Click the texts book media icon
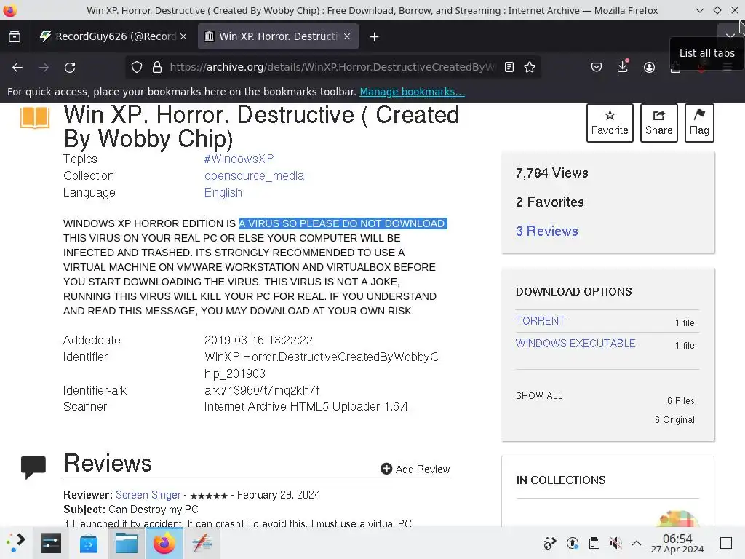The width and height of the screenshot is (745, 559). pyautogui.click(x=35, y=117)
